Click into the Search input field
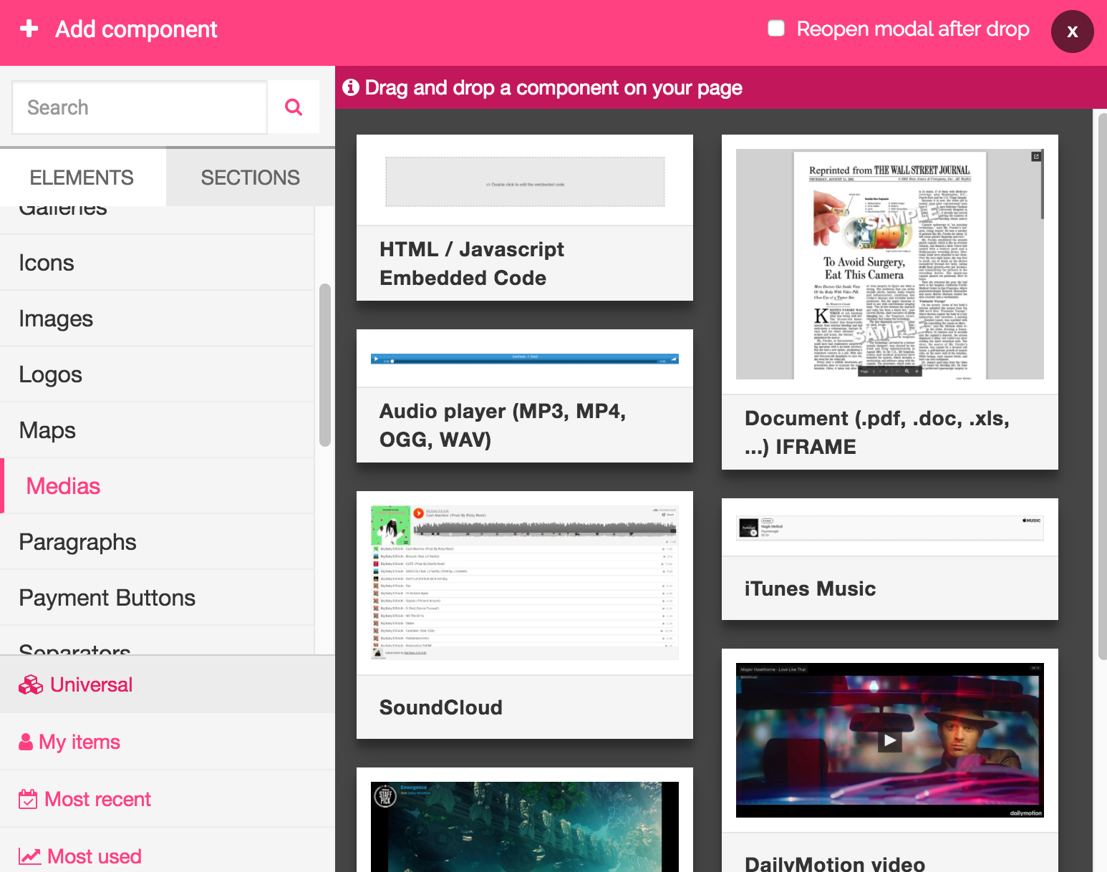Image resolution: width=1107 pixels, height=872 pixels. [140, 107]
